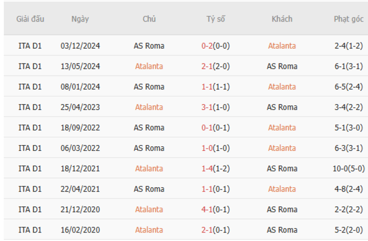Viewport: 368px width, 241px height.
Task: Click the "Ngày" column header
Action: point(80,19)
